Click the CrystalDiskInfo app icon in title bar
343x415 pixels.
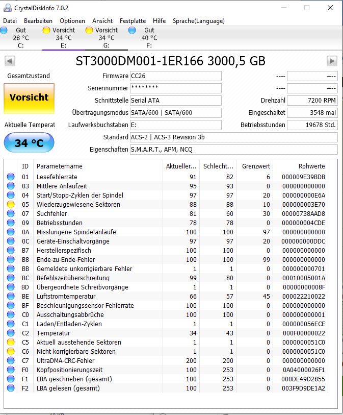[8, 8]
